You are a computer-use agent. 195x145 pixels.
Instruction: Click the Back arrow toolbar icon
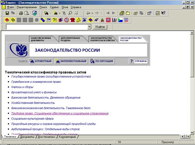[x=88, y=13]
